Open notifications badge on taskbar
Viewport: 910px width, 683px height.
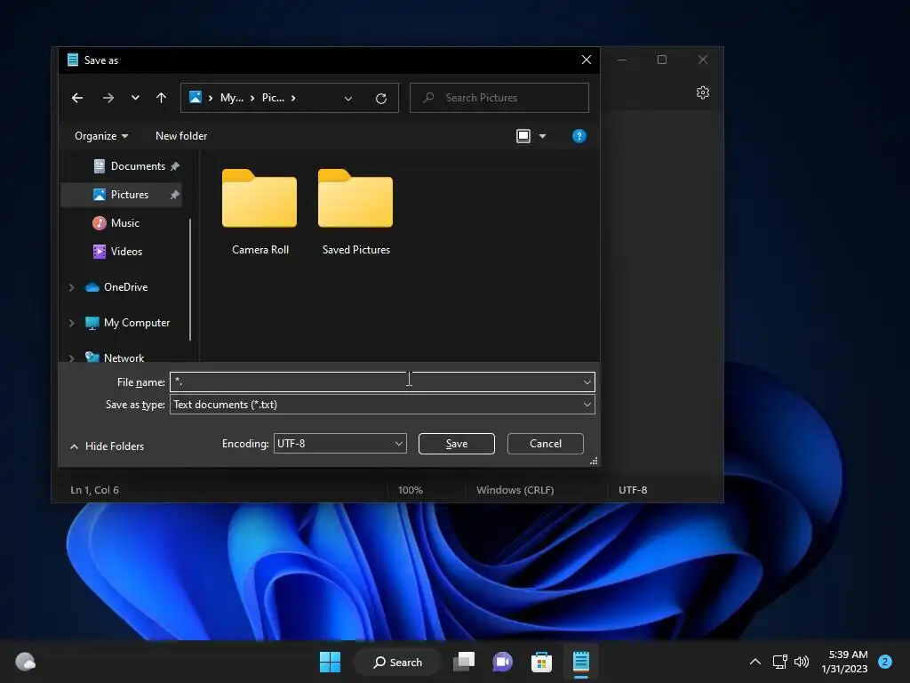pos(885,662)
